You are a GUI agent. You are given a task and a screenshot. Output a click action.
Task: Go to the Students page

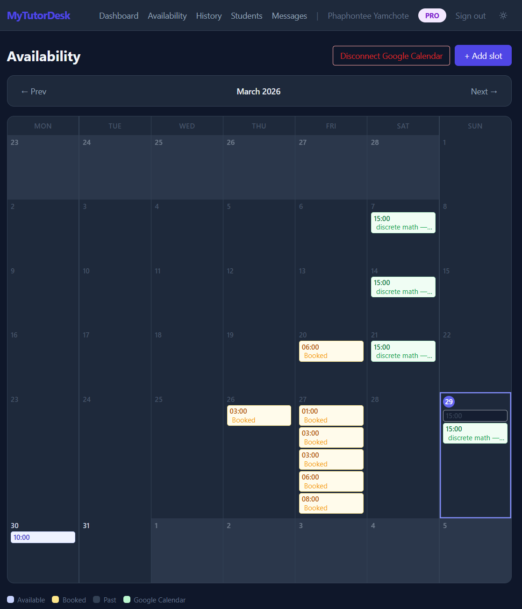[x=246, y=15]
